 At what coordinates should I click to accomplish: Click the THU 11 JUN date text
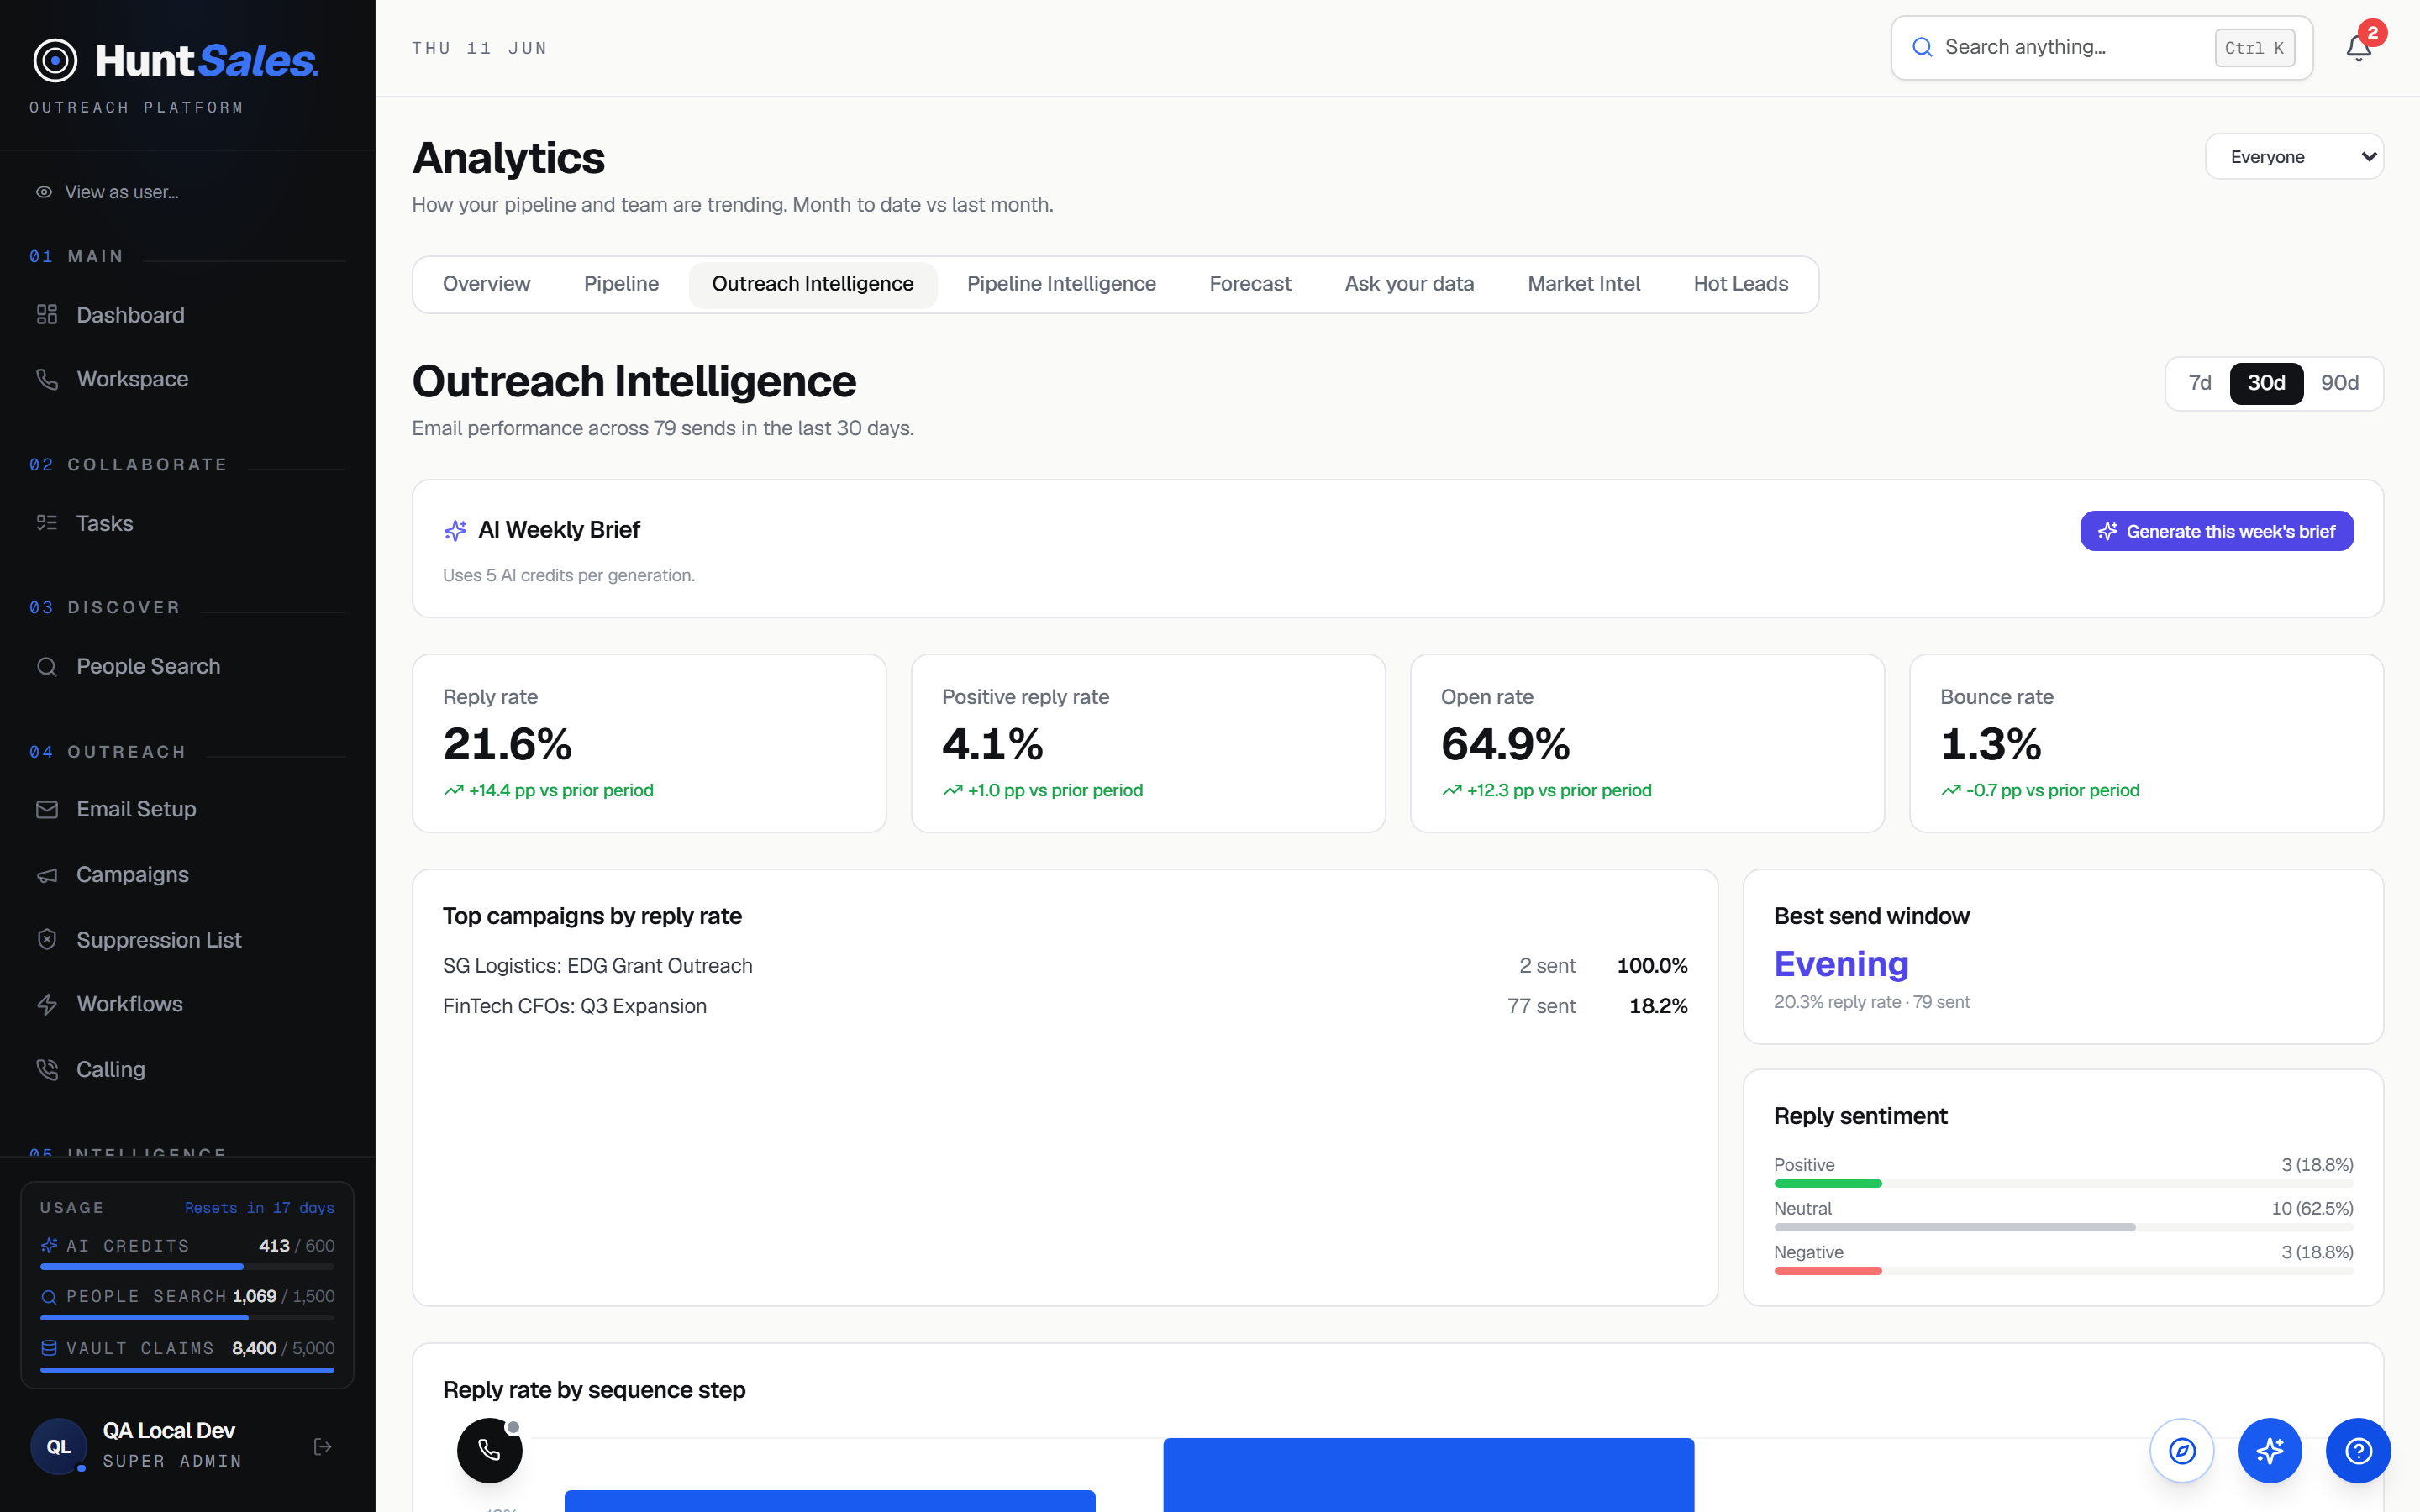click(x=479, y=48)
